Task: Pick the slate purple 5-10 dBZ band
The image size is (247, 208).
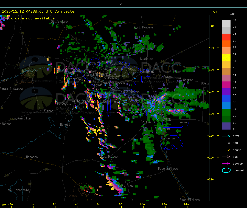Action: (226, 126)
